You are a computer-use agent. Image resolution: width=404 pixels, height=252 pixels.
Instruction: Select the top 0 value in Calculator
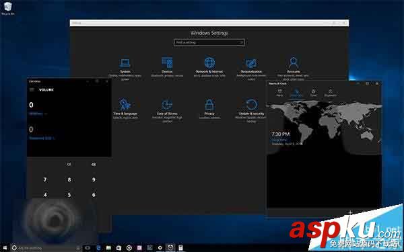(x=31, y=105)
